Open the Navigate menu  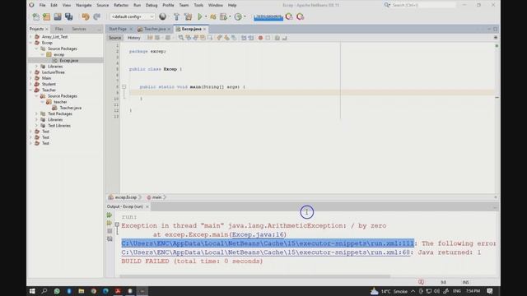point(84,5)
